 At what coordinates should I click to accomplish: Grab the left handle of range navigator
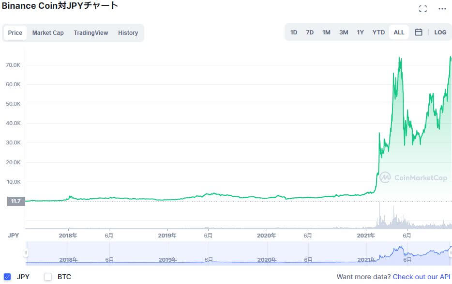(26, 253)
